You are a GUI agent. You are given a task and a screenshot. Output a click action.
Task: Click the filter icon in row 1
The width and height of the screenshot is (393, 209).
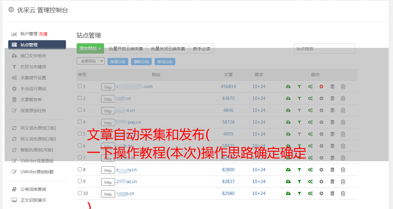[x=299, y=87]
